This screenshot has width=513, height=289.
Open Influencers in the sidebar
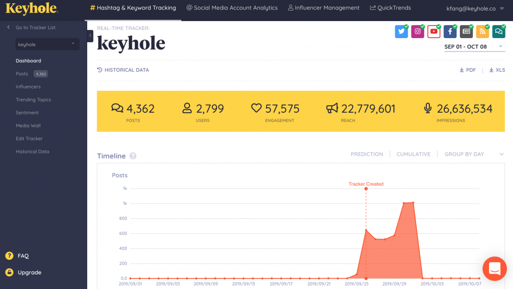point(28,87)
